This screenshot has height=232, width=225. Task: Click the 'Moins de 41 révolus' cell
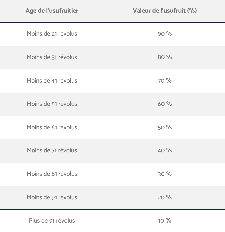pos(52,81)
